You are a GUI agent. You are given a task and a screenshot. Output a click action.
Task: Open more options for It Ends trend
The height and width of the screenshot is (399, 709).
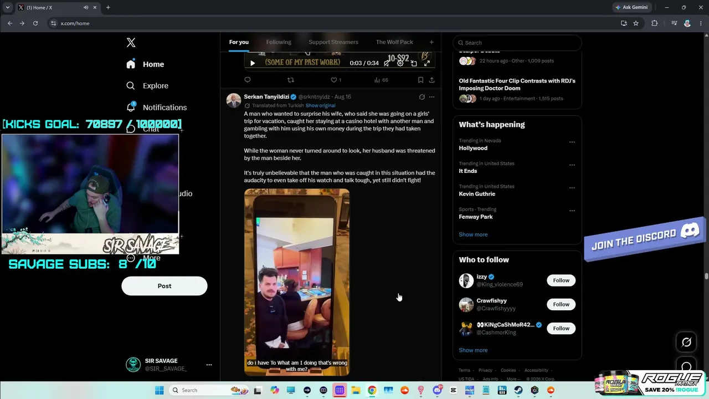click(x=572, y=165)
